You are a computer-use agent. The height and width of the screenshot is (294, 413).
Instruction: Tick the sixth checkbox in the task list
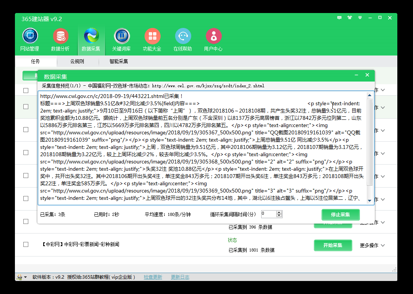(x=26, y=198)
